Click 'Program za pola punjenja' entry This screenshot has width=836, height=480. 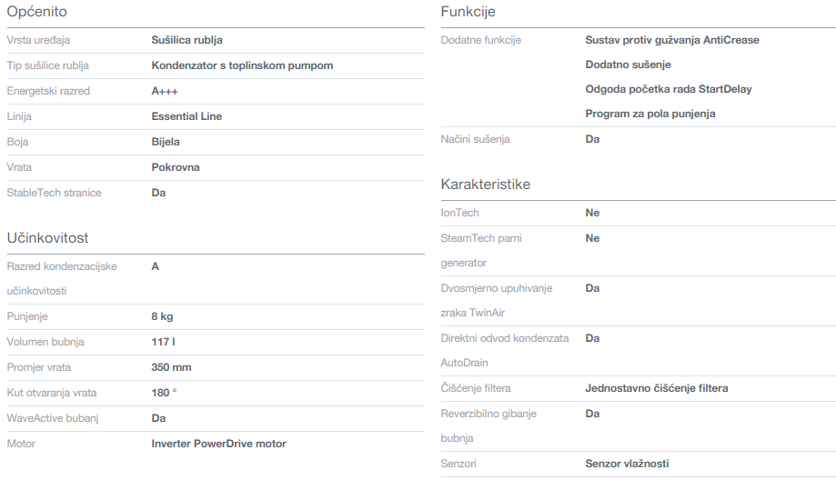click(650, 114)
